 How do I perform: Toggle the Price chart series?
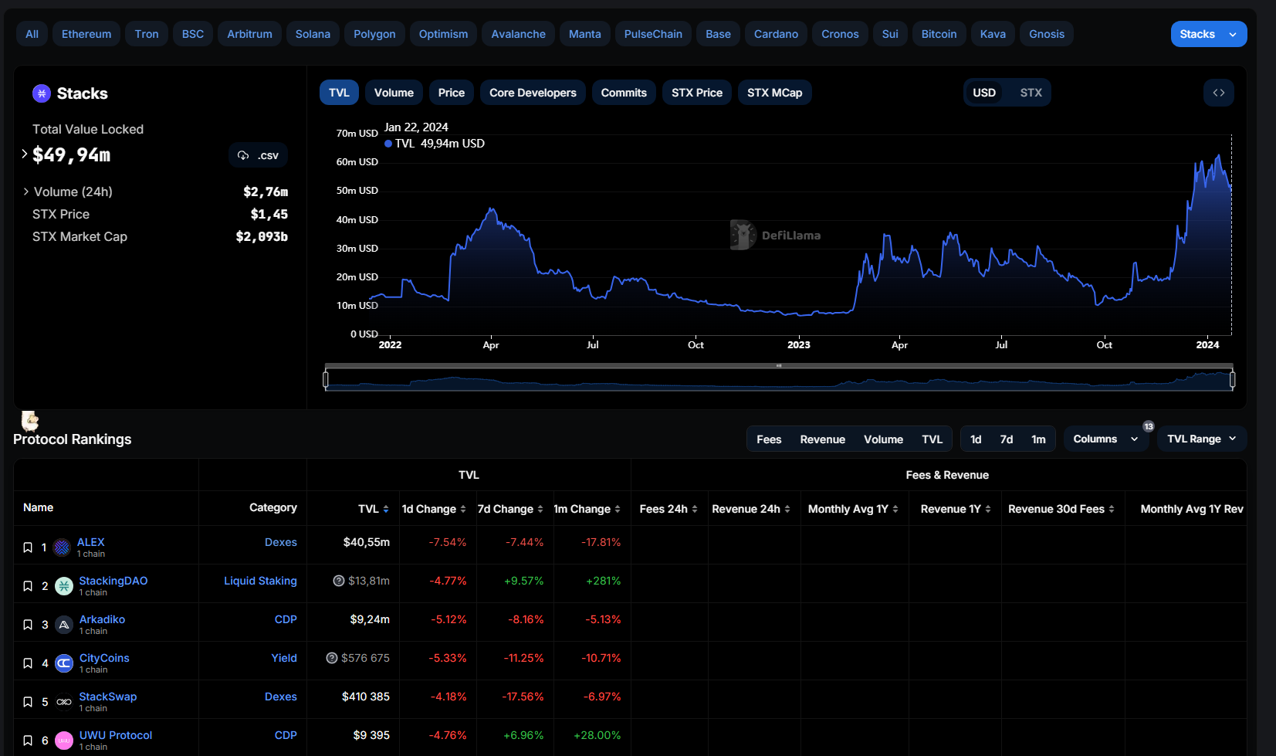click(452, 93)
